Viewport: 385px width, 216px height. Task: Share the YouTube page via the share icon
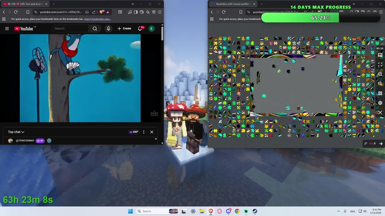click(94, 12)
